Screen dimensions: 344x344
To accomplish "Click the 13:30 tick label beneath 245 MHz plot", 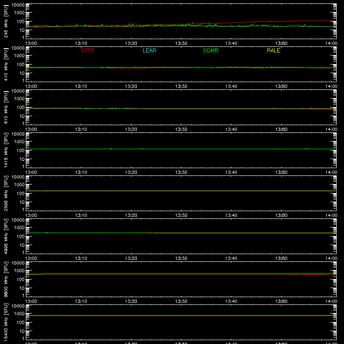I will [x=181, y=43].
